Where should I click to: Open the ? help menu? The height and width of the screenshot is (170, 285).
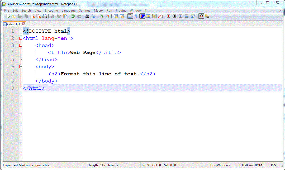[x=146, y=11]
